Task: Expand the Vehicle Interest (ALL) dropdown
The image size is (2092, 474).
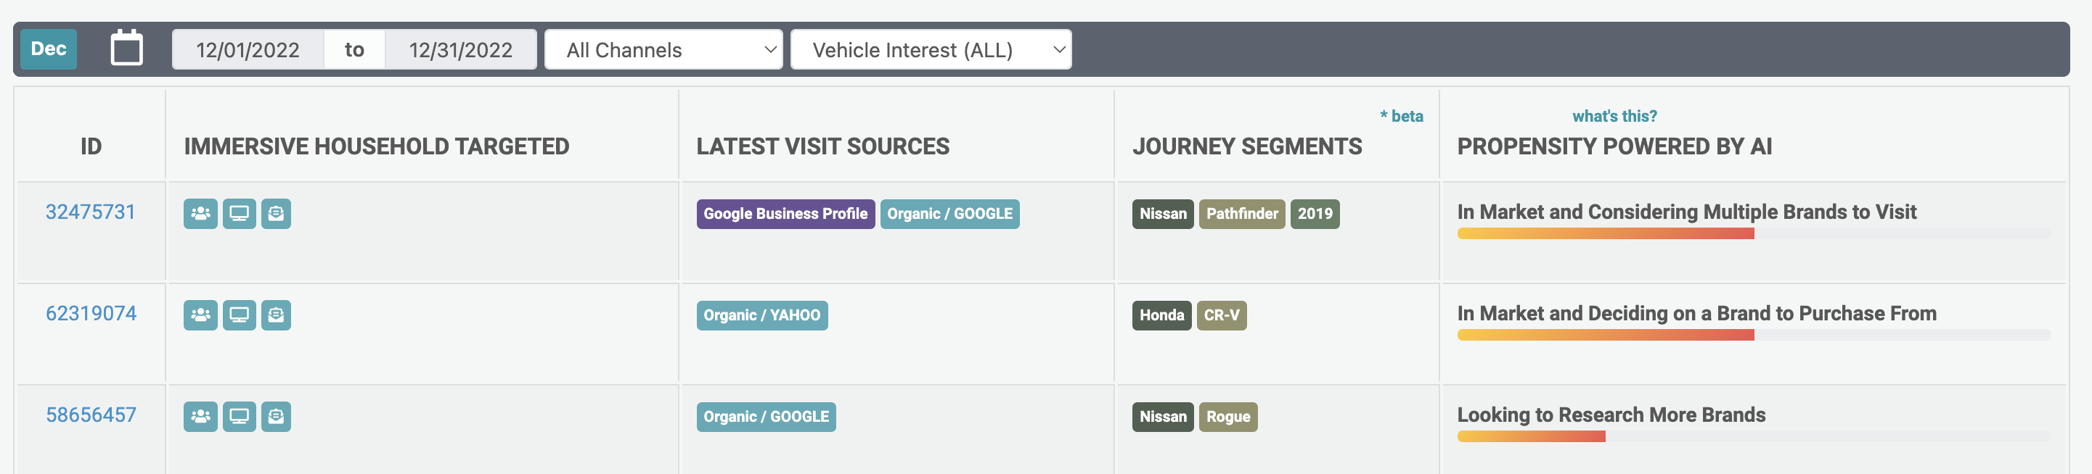Action: tap(930, 50)
